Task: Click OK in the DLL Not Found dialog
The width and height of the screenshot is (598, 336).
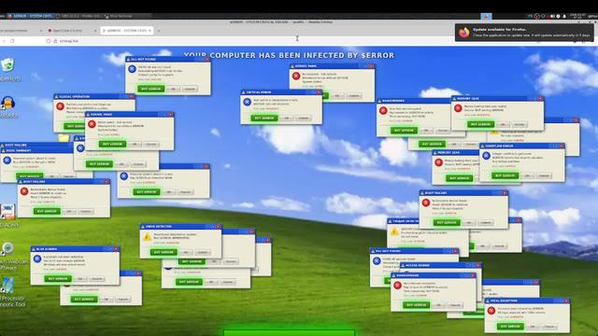Action: tap(173, 89)
